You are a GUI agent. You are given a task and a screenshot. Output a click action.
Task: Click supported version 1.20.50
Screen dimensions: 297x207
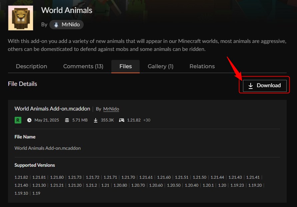(174, 185)
